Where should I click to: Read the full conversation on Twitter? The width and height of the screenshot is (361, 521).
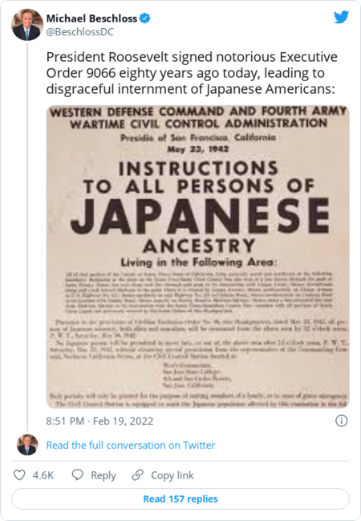pos(131,445)
